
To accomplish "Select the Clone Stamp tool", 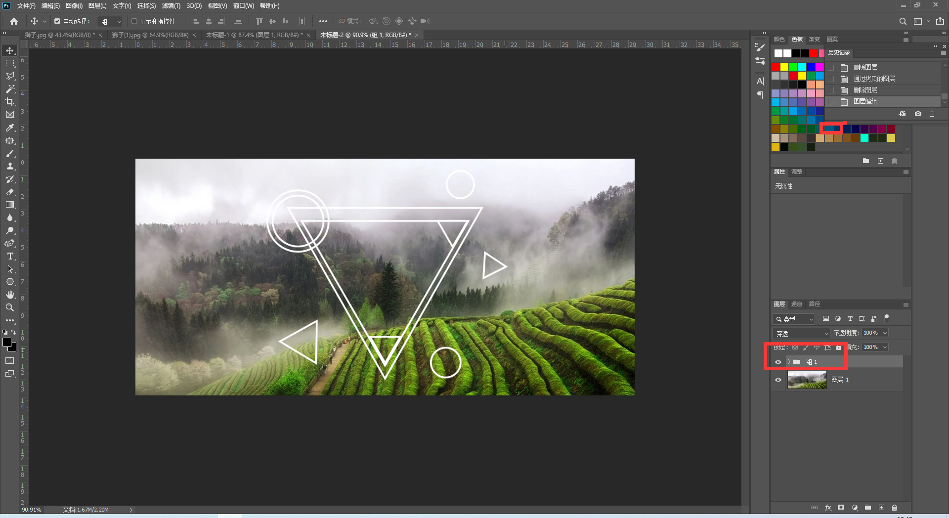I will 10,166.
